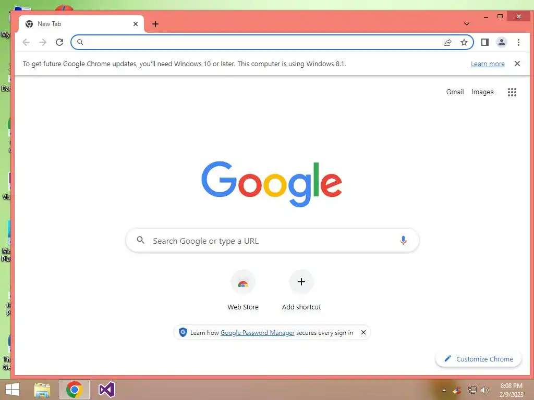Viewport: 534px width, 400px height.
Task: Open the Google apps grid
Action: 512,92
